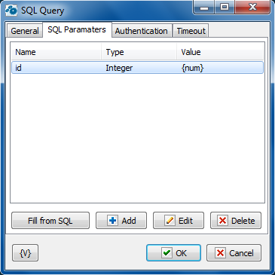The height and width of the screenshot is (275, 275).
Task: Edit the selected parameter
Action: pyautogui.click(x=179, y=221)
